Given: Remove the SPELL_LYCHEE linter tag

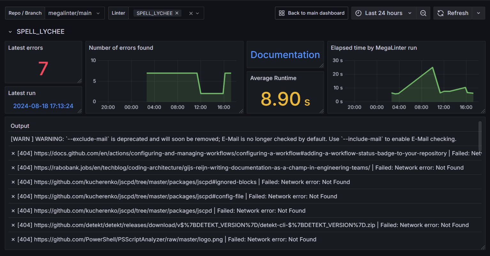Looking at the screenshot, I should coord(177,13).
